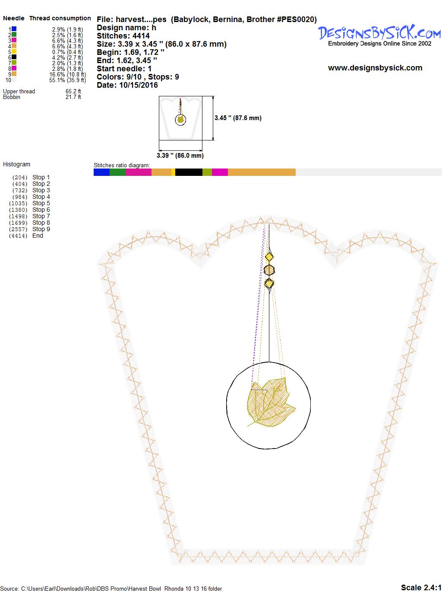This screenshot has width=442, height=592.
Task: Open the www.designsbysick.com website link
Action: (x=375, y=68)
